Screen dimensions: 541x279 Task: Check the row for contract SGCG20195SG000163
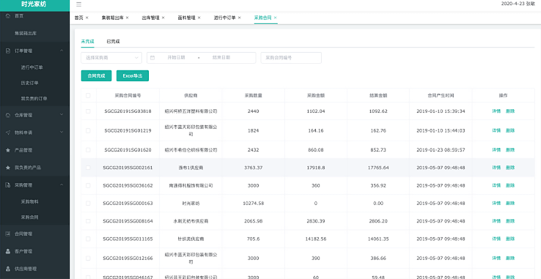click(88, 204)
